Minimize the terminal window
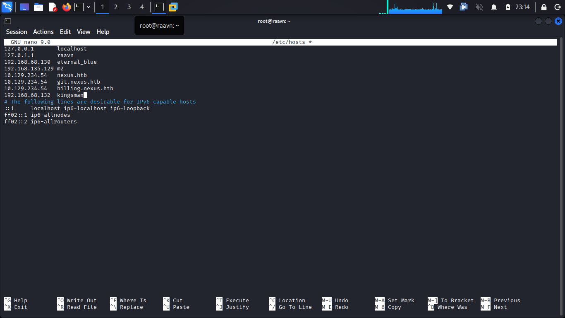 tap(538, 21)
